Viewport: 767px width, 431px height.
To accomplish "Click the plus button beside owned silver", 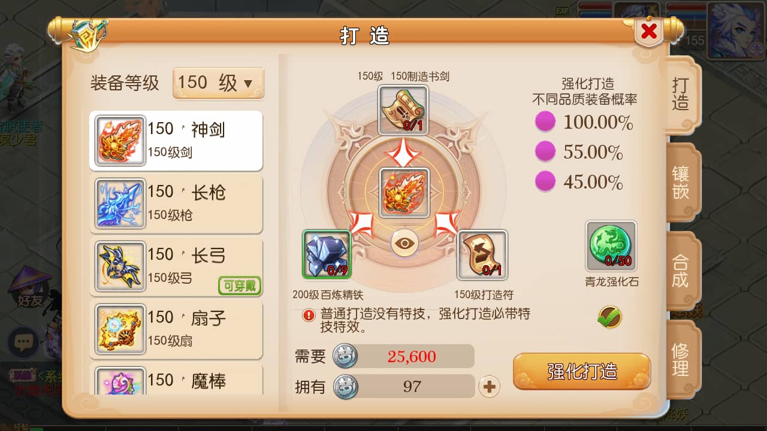I will [x=489, y=387].
